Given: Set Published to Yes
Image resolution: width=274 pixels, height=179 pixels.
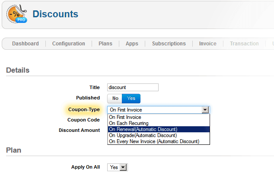Looking at the screenshot, I should coord(131,99).
